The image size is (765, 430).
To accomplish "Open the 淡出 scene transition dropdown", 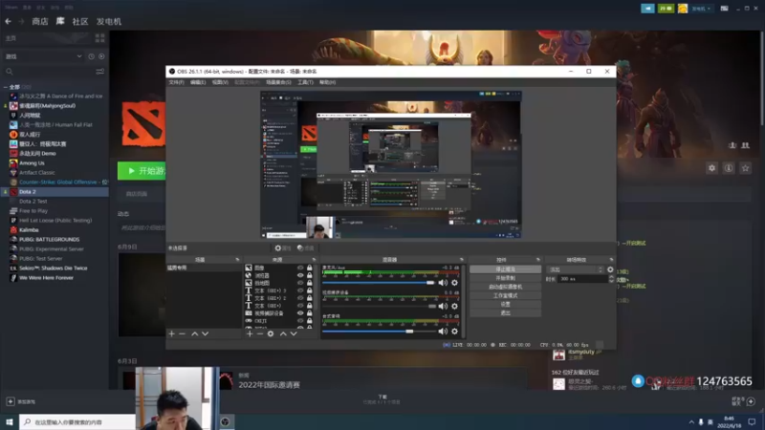I will (576, 269).
